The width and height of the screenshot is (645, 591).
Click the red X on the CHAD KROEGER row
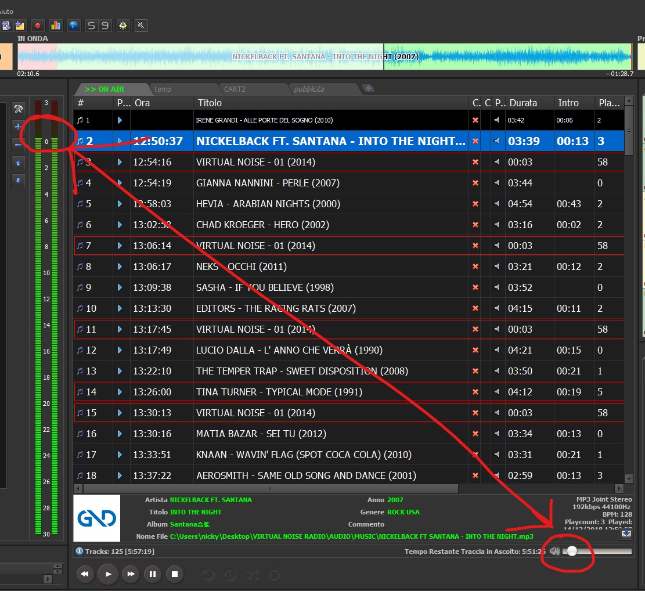[475, 225]
